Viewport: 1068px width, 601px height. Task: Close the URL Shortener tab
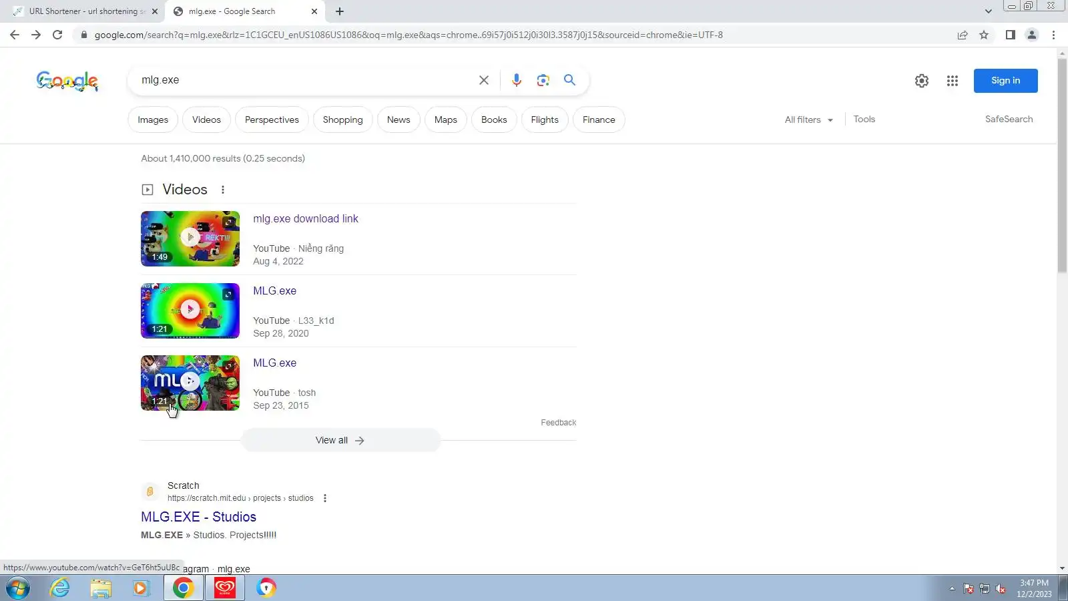pyautogui.click(x=155, y=11)
